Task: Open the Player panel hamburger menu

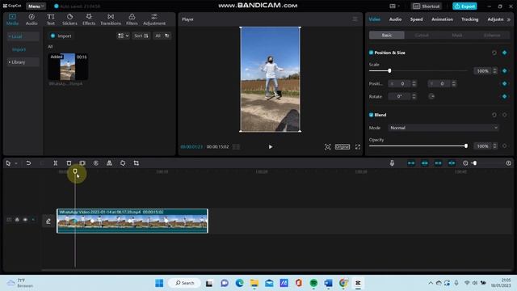Action: click(x=355, y=19)
